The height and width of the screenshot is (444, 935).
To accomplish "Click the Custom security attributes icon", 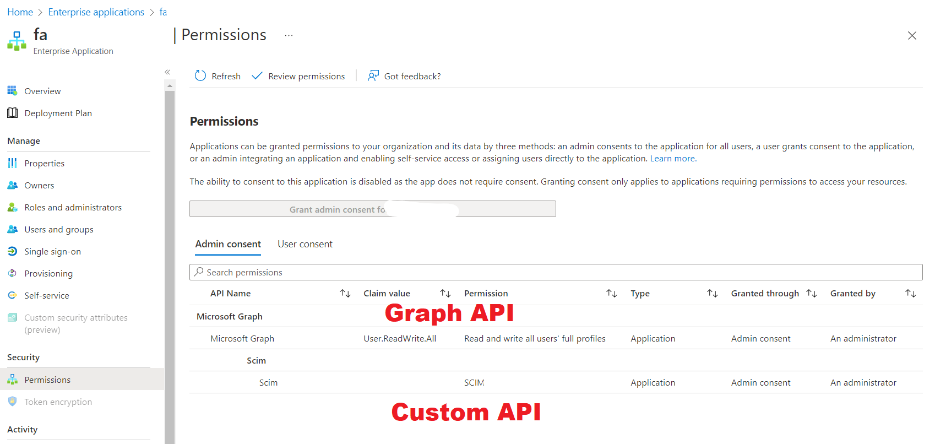I will tap(12, 317).
